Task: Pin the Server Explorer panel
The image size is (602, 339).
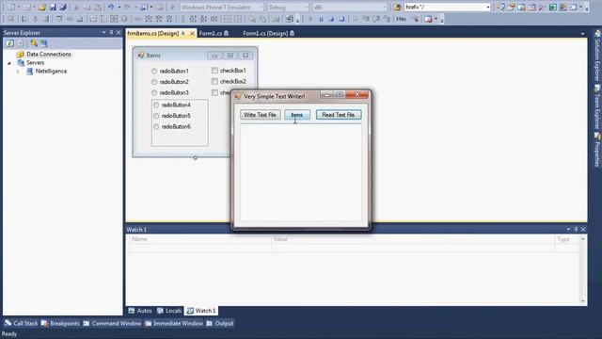Action: tap(111, 33)
